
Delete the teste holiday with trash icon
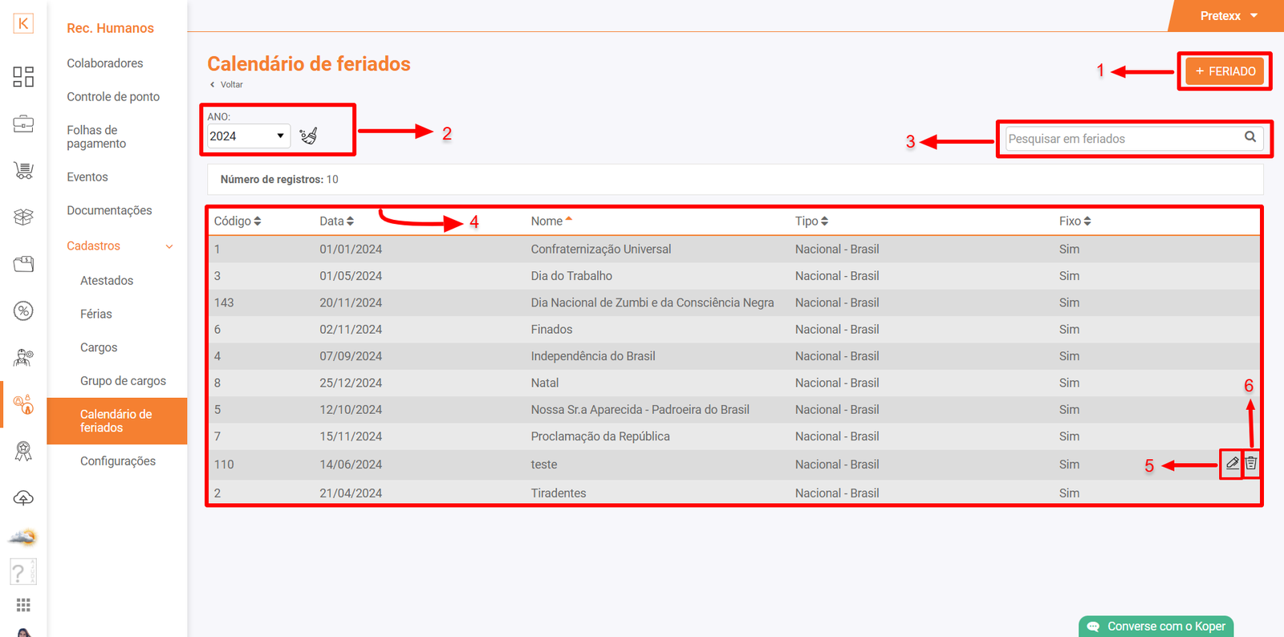click(1251, 464)
